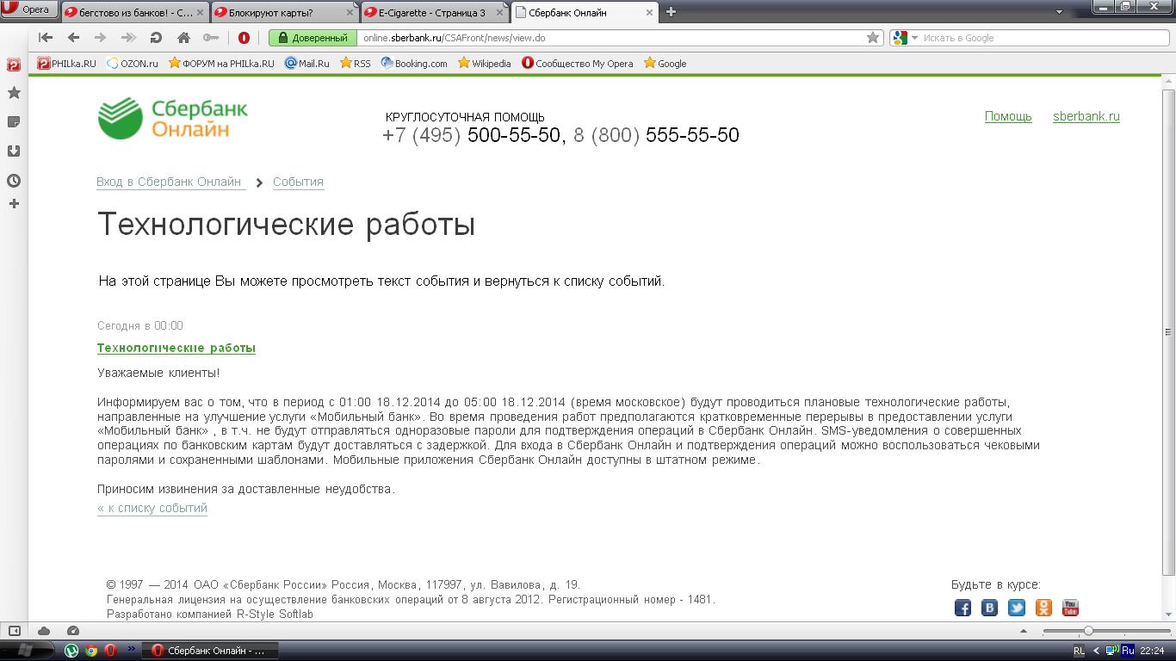The image size is (1176, 661).
Task: Click the password wand key icon
Action: point(211,38)
